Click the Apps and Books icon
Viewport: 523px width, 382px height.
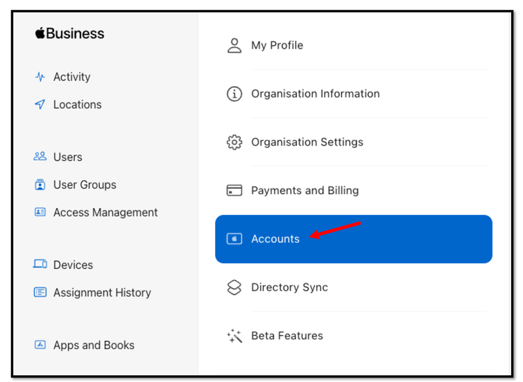(x=40, y=345)
